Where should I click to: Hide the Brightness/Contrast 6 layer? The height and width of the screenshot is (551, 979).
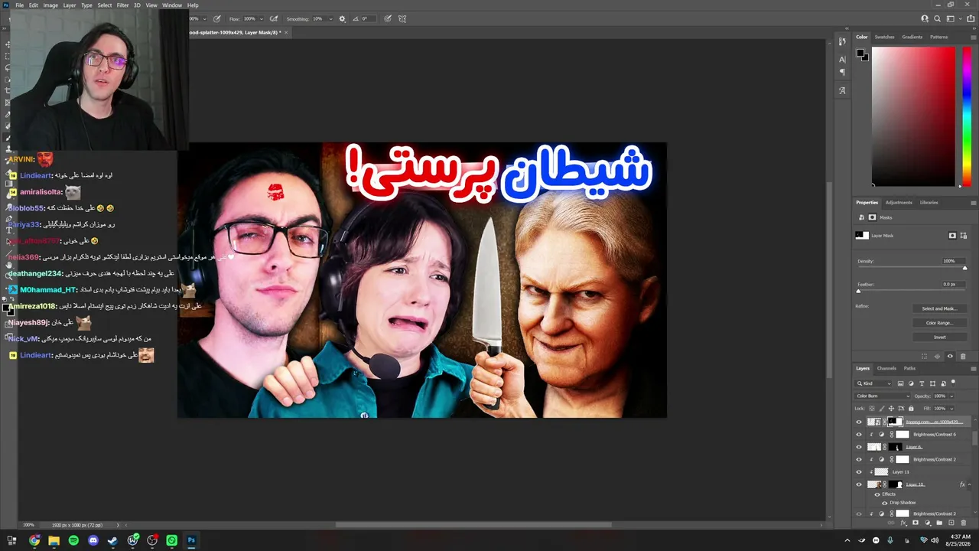point(858,435)
